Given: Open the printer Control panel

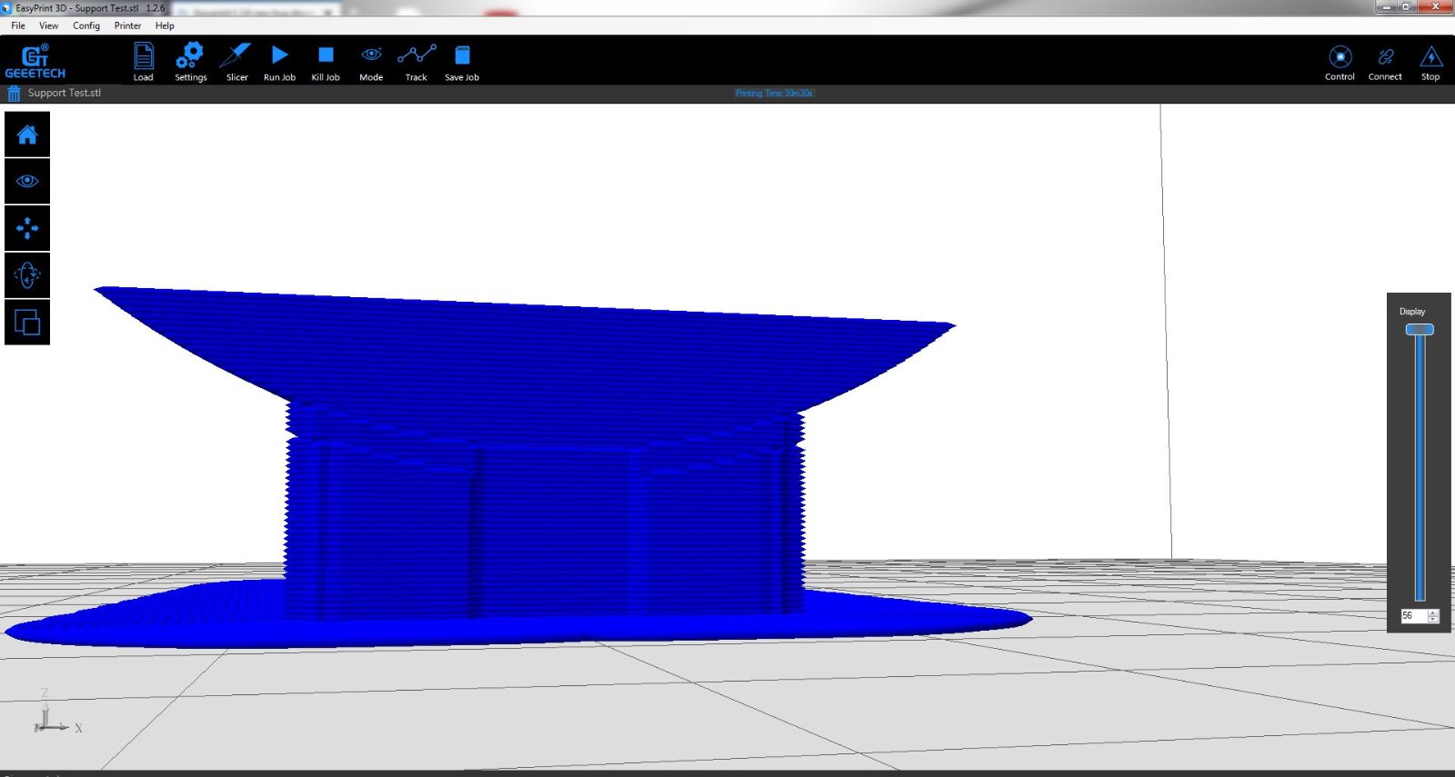Looking at the screenshot, I should click(1340, 62).
